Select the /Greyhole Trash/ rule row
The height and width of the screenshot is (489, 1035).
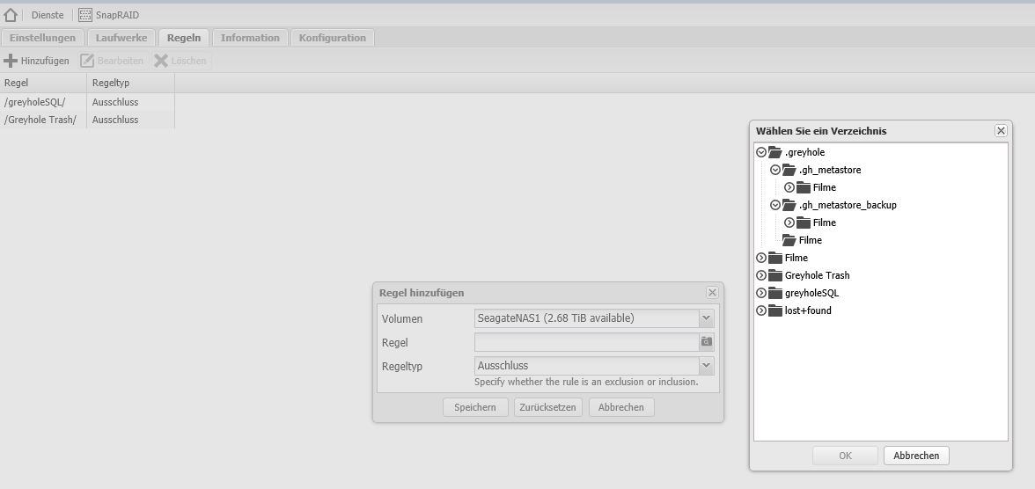(x=87, y=120)
